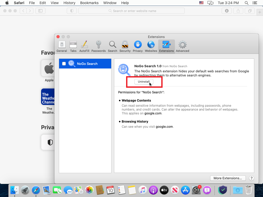Open Calendar from the Dock
The image size is (263, 197).
[110, 190]
